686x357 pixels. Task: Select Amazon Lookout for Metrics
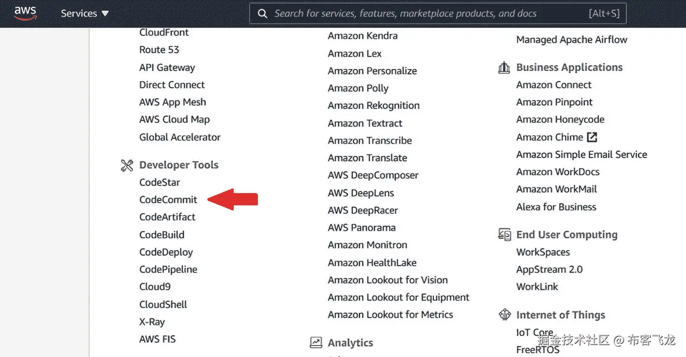[390, 314]
